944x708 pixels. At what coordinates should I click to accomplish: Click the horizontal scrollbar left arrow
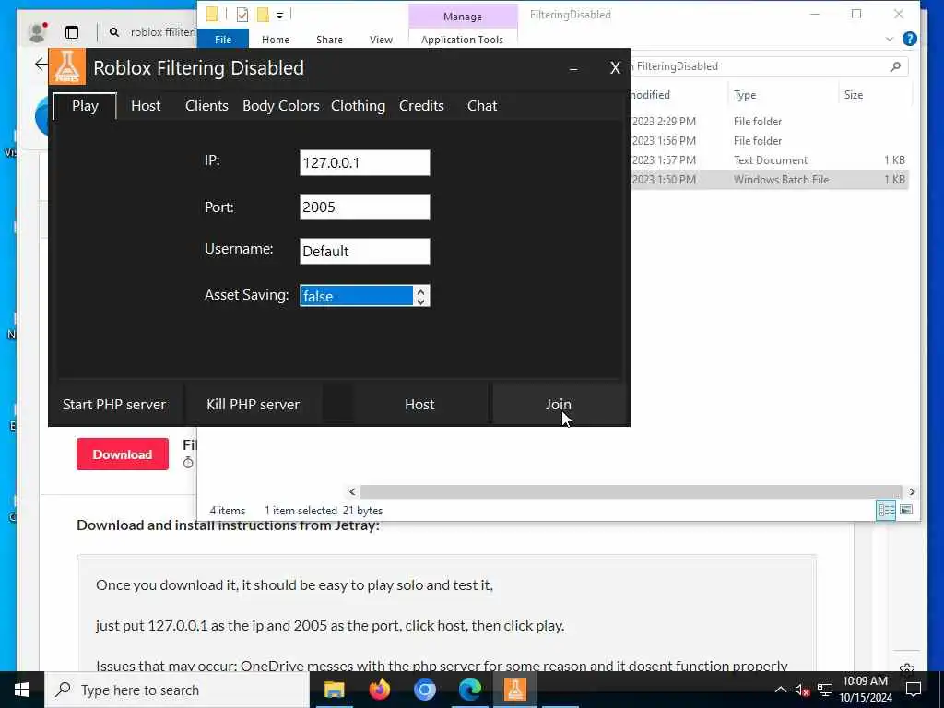352,491
